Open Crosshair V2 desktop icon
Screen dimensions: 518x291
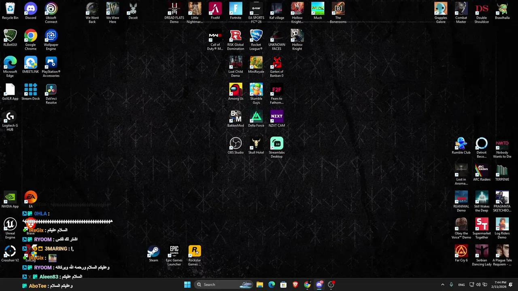10,254
